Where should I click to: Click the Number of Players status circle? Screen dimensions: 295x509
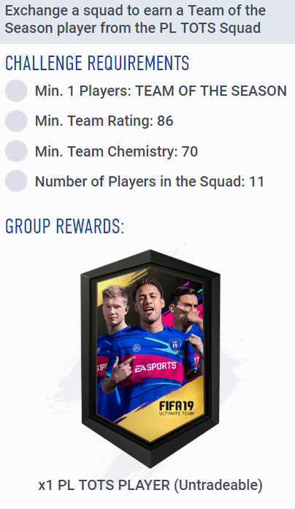(x=16, y=181)
